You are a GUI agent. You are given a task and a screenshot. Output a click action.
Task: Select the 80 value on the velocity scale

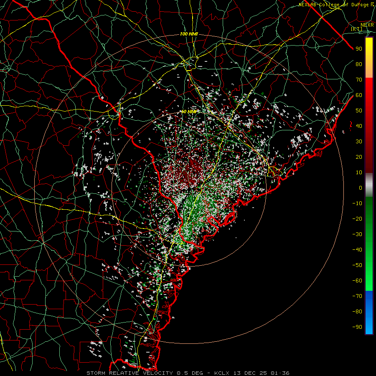coord(359,64)
